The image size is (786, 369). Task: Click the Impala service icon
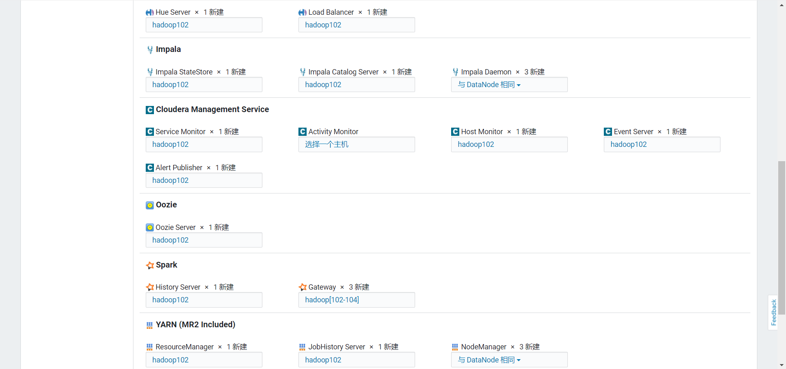[x=150, y=50]
